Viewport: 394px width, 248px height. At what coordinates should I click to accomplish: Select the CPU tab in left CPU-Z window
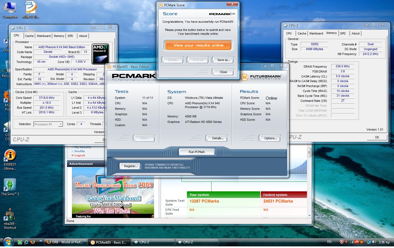[x=16, y=35]
